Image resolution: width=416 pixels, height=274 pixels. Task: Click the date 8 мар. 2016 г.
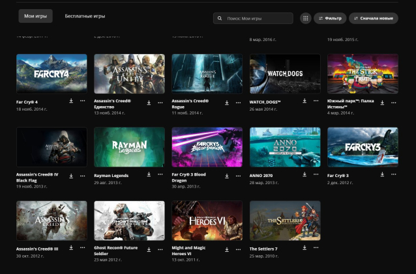262,40
